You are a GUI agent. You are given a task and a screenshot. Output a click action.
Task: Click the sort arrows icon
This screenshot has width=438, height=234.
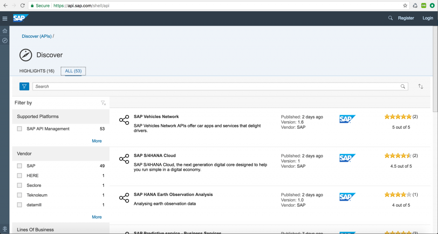click(x=420, y=86)
